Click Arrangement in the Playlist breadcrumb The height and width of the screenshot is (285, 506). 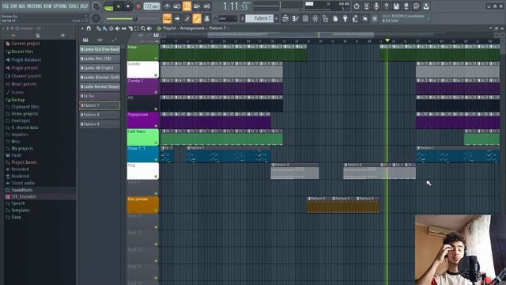point(192,28)
